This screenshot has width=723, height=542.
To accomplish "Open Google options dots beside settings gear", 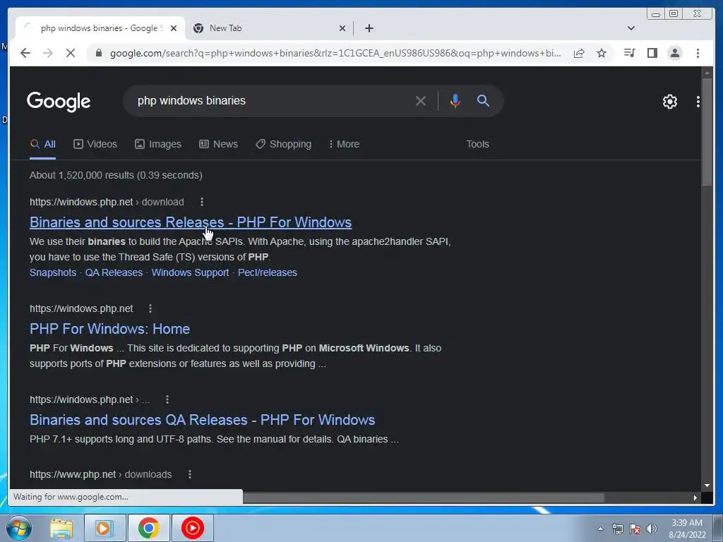I will pos(698,102).
